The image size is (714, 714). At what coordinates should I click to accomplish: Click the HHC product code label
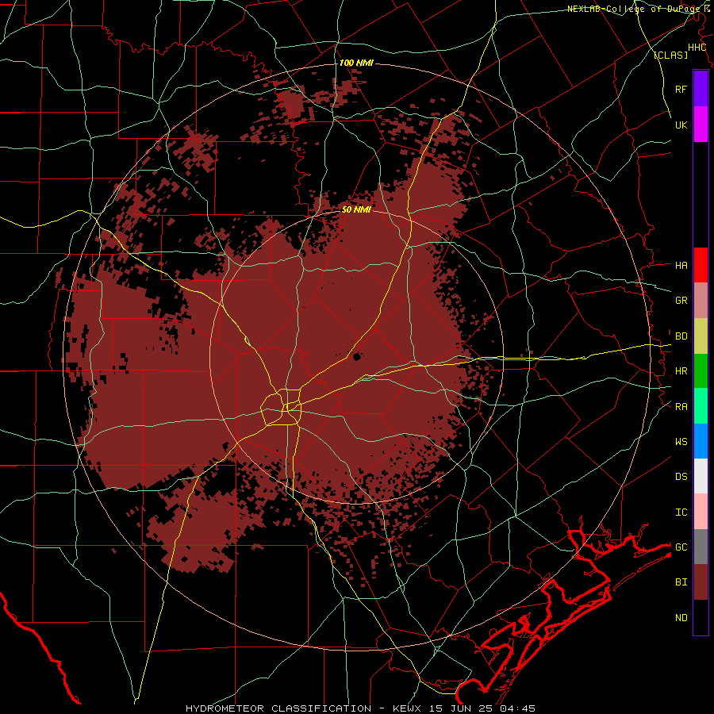click(697, 48)
